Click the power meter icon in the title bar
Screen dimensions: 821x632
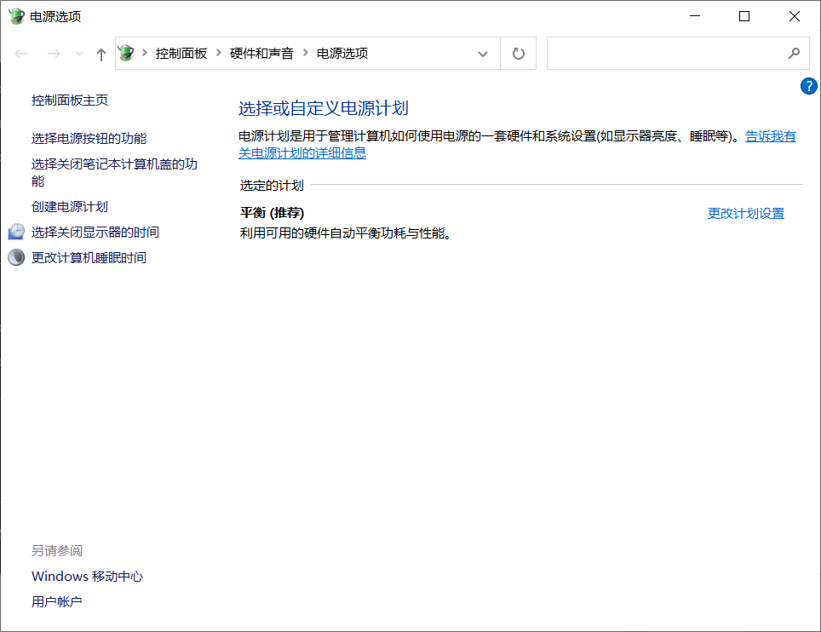[x=14, y=15]
